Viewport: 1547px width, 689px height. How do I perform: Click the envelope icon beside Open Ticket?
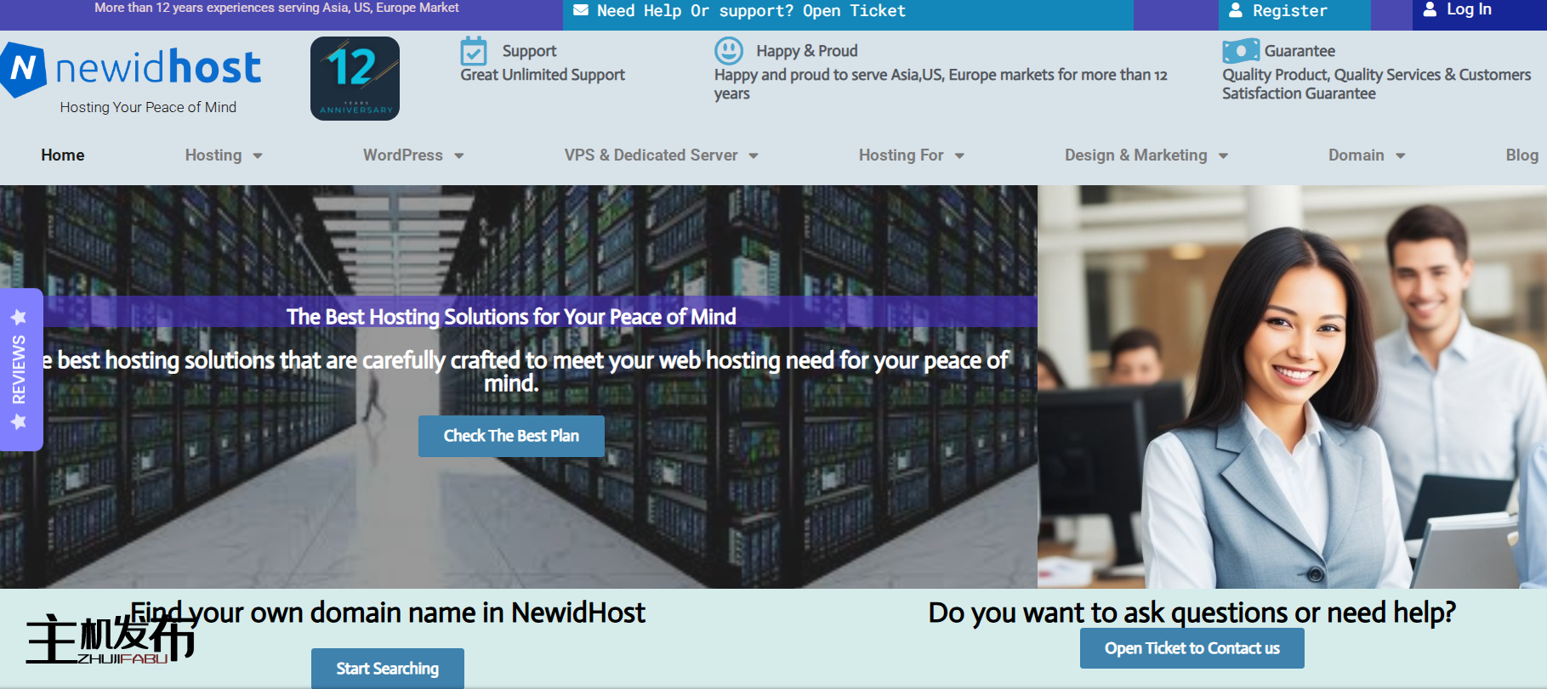[581, 10]
